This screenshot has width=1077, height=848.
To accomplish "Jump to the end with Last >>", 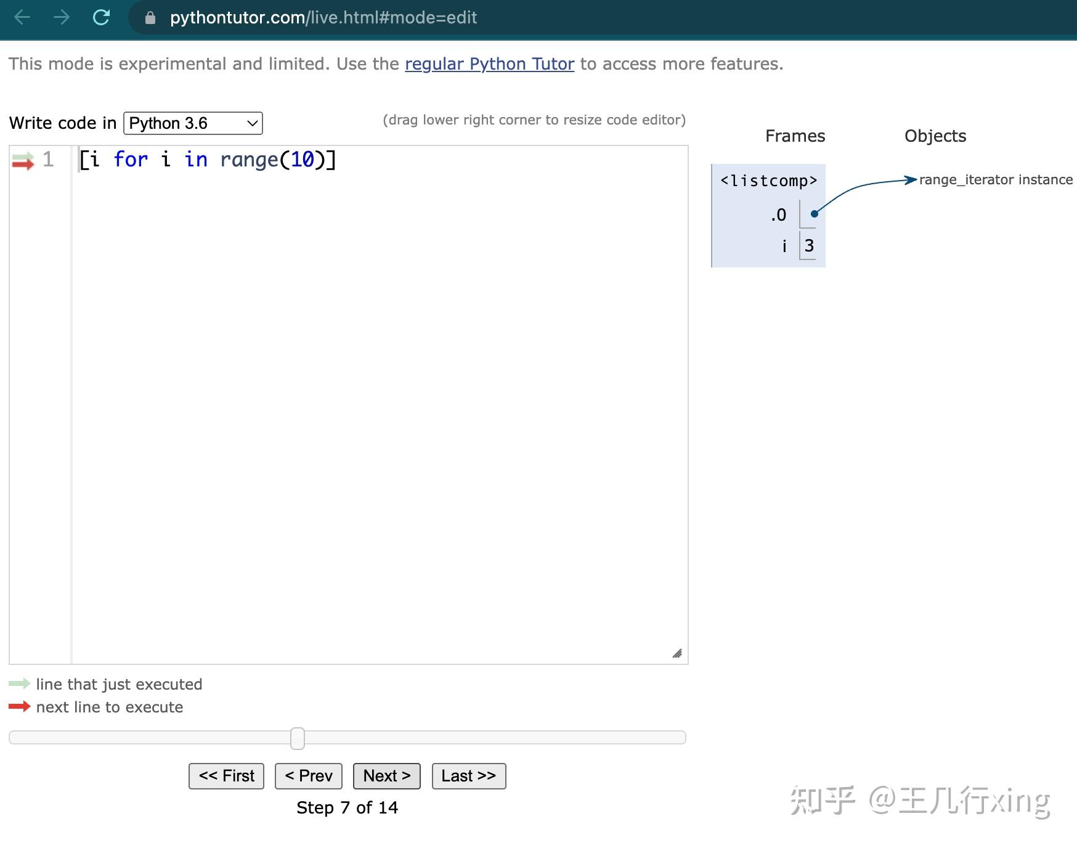I will click(468, 776).
